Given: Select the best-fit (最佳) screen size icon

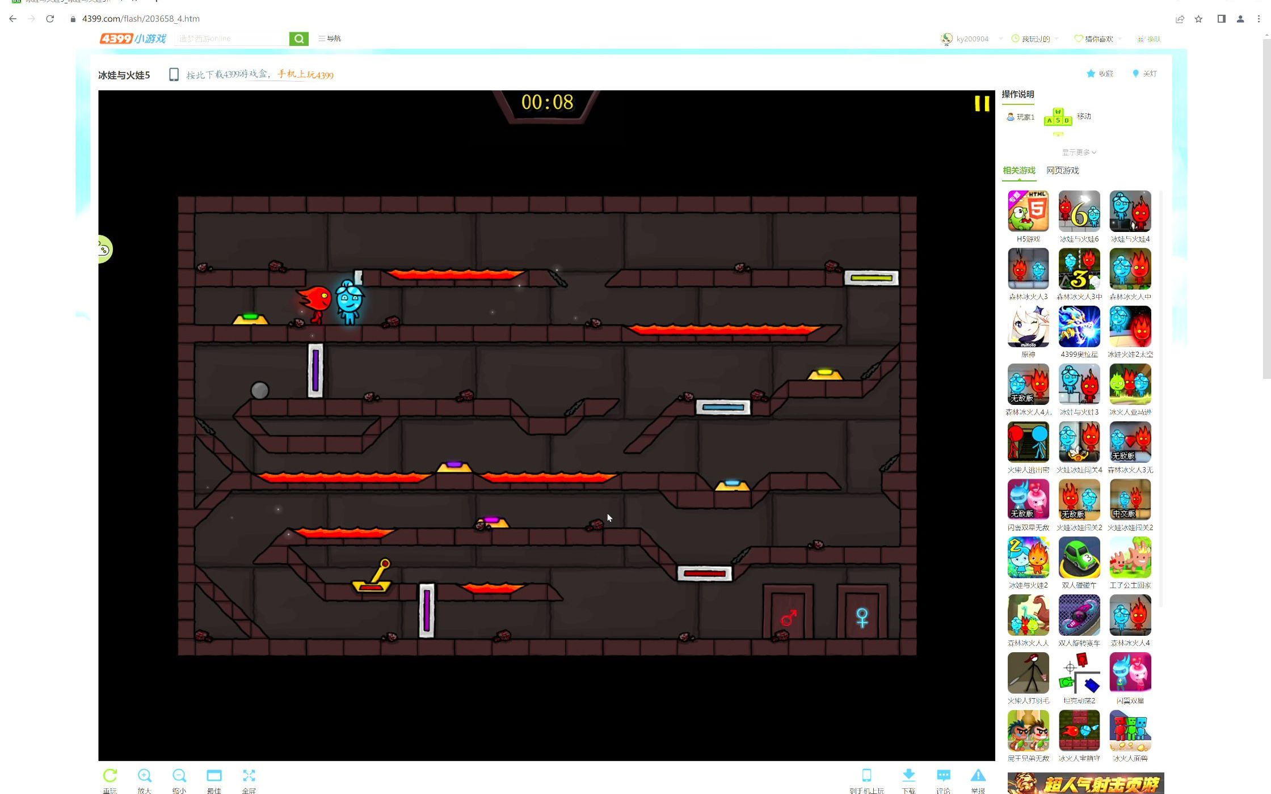Looking at the screenshot, I should (214, 776).
